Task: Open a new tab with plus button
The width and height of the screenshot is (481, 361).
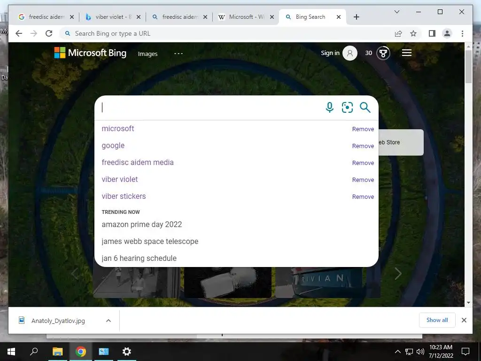Action: pyautogui.click(x=356, y=17)
